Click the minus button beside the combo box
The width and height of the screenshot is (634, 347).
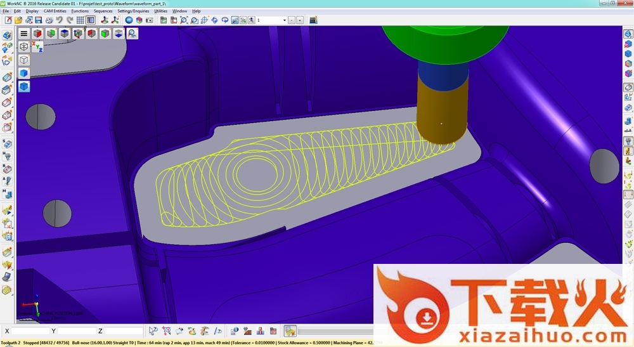[x=292, y=20]
